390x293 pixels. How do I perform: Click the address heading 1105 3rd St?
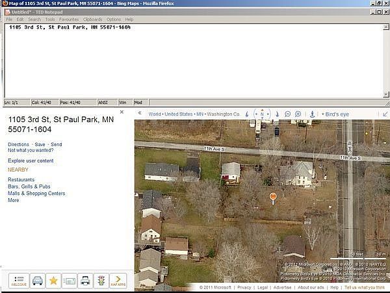click(61, 124)
